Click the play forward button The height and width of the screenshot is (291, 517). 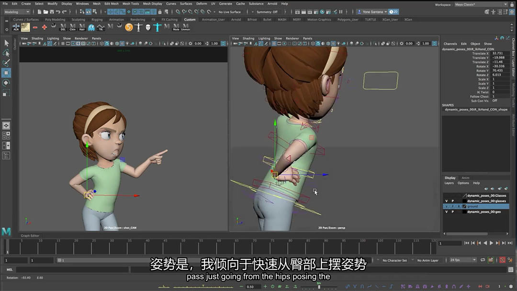tap(491, 243)
